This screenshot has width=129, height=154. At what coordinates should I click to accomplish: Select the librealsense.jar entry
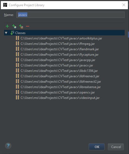click(x=61, y=87)
